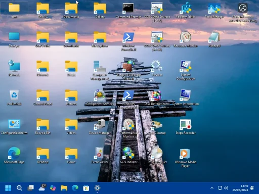Select the Network folder shortcut
The image size is (259, 194).
42,68
